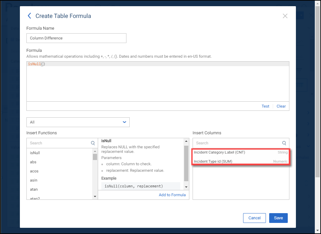
Task: Click the back chevron beside Create Table Formula
Action: pos(29,16)
